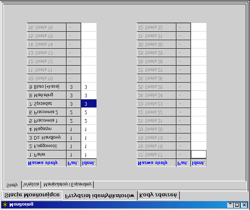Click the Part. value of 9: Biuro (+Kasa)
Image resolution: width=250 pixels, height=210 pixels.
click(74, 87)
